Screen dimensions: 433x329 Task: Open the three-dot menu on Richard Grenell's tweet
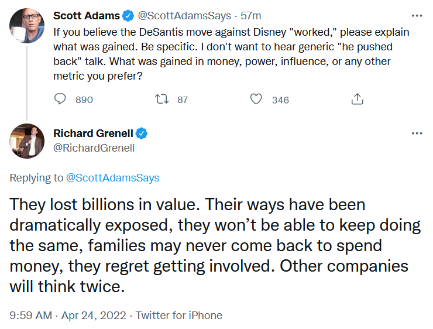(x=417, y=133)
